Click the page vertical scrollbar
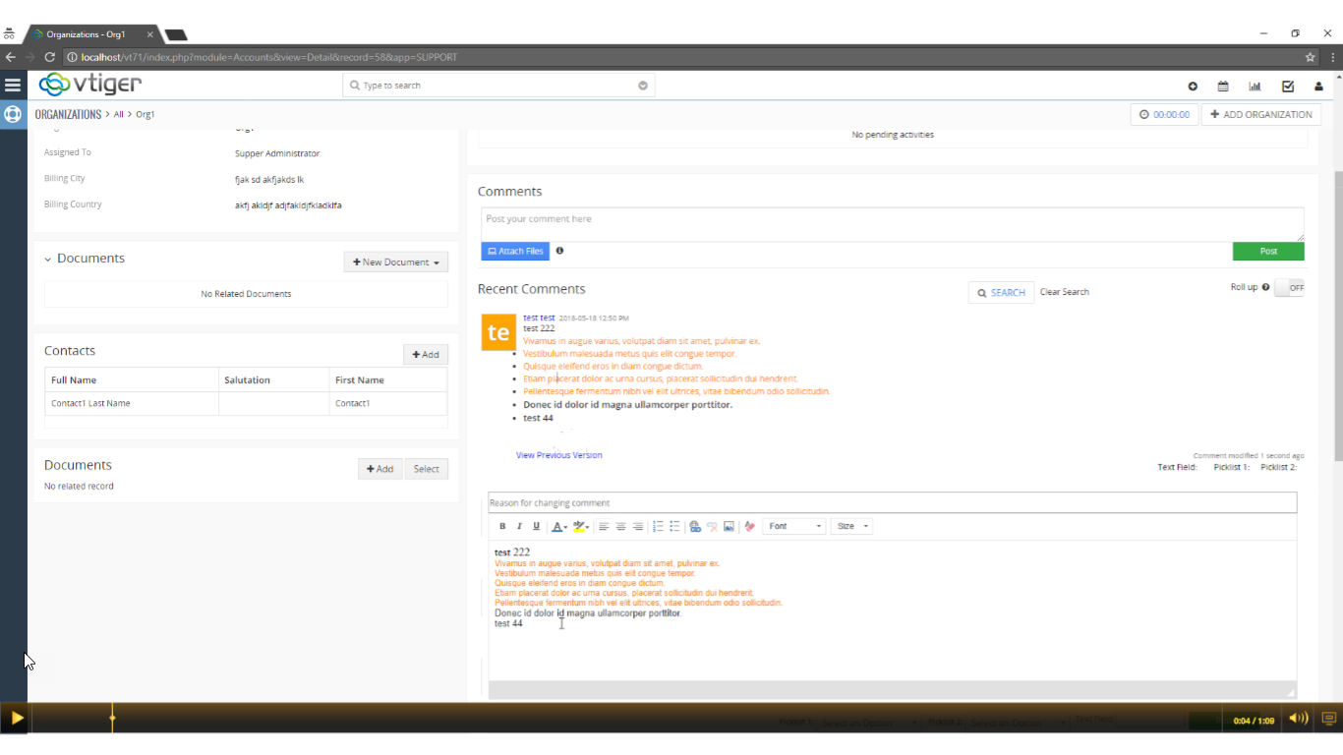The width and height of the screenshot is (1343, 755). pyautogui.click(x=1338, y=315)
